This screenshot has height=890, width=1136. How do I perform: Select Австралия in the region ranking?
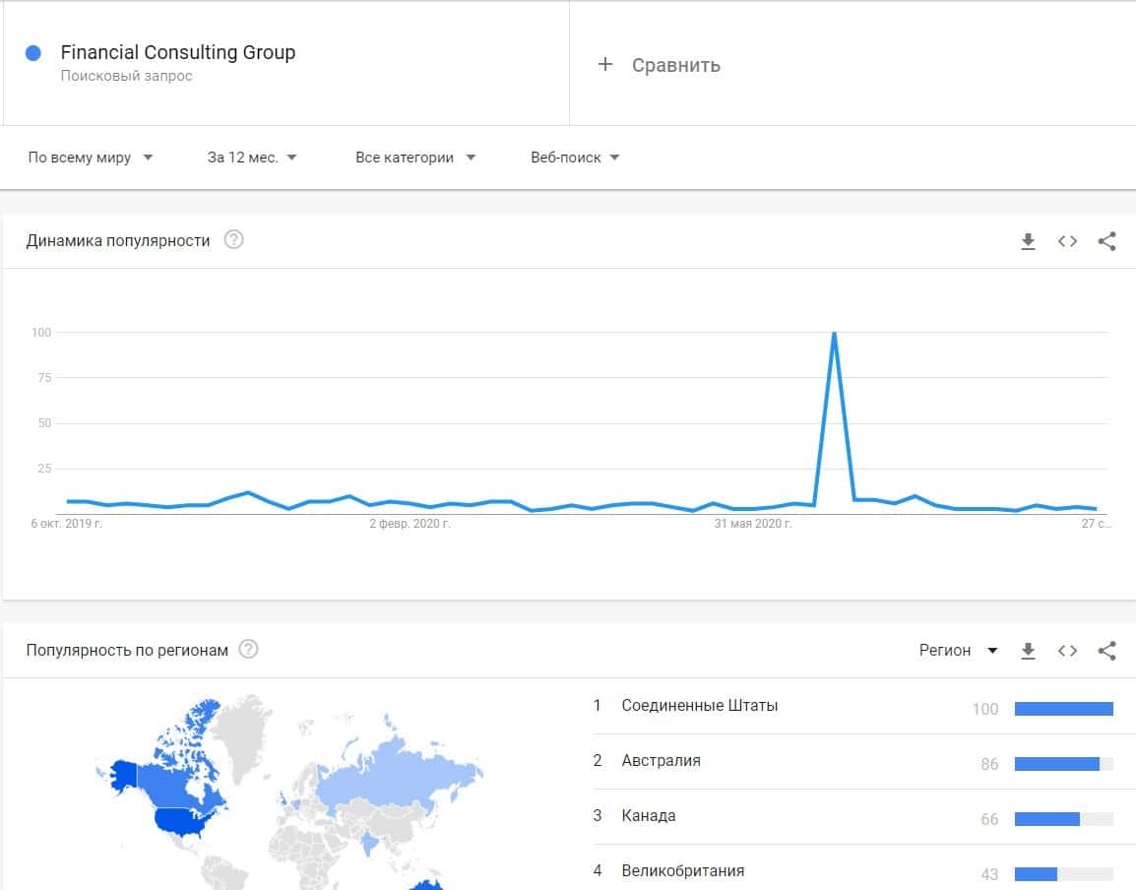click(661, 761)
